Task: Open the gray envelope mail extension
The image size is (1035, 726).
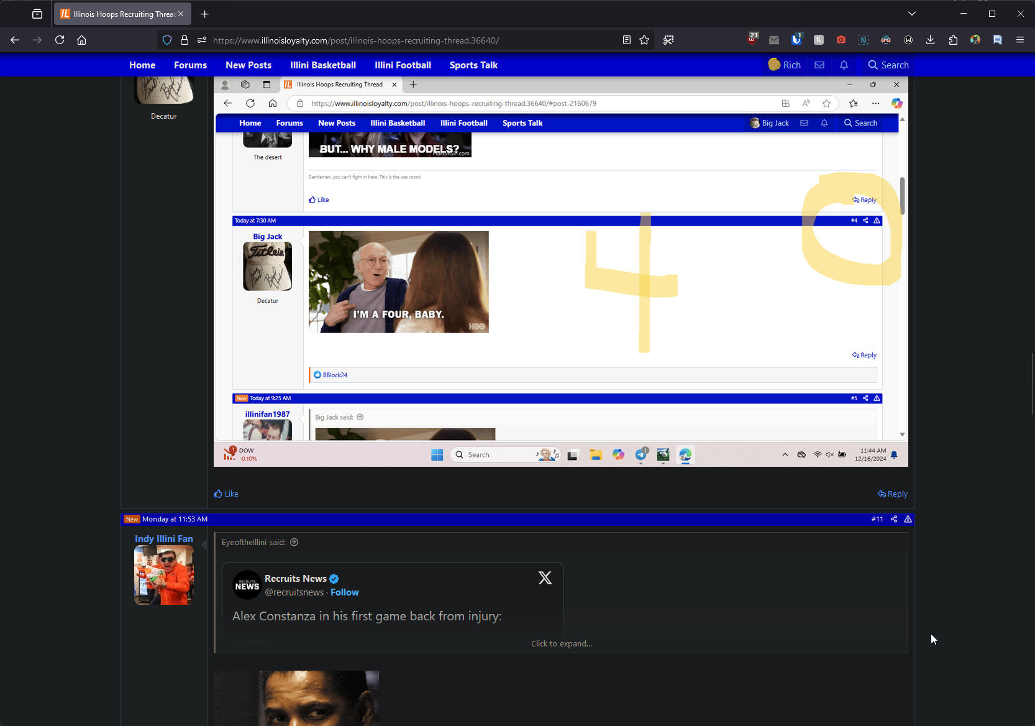Action: pyautogui.click(x=774, y=40)
